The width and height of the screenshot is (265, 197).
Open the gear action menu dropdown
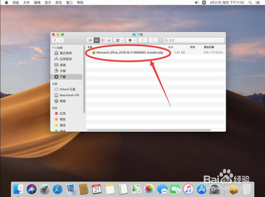(131, 40)
